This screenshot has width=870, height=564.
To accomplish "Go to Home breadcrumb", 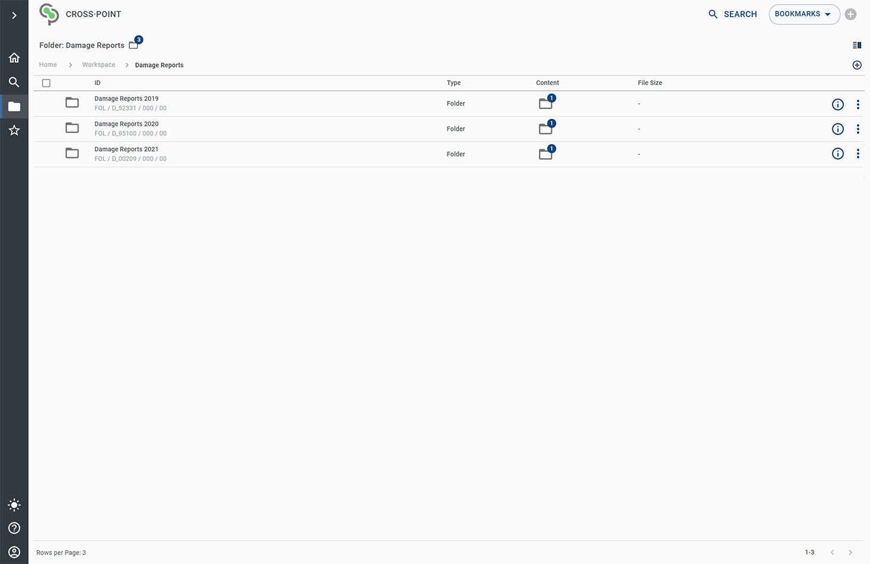I will point(48,65).
